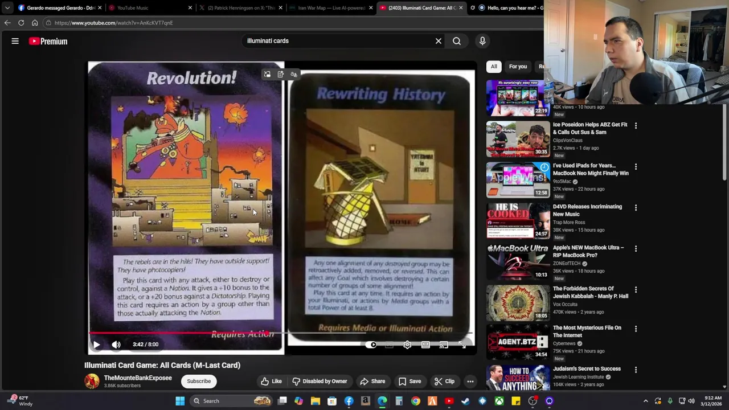Share the video
This screenshot has height=410, width=729.
[372, 382]
